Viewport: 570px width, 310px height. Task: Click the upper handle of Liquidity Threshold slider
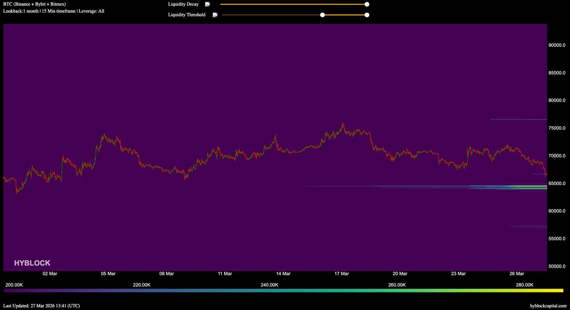click(x=367, y=15)
